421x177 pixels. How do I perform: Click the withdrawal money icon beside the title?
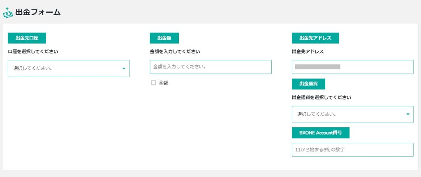[x=8, y=13]
